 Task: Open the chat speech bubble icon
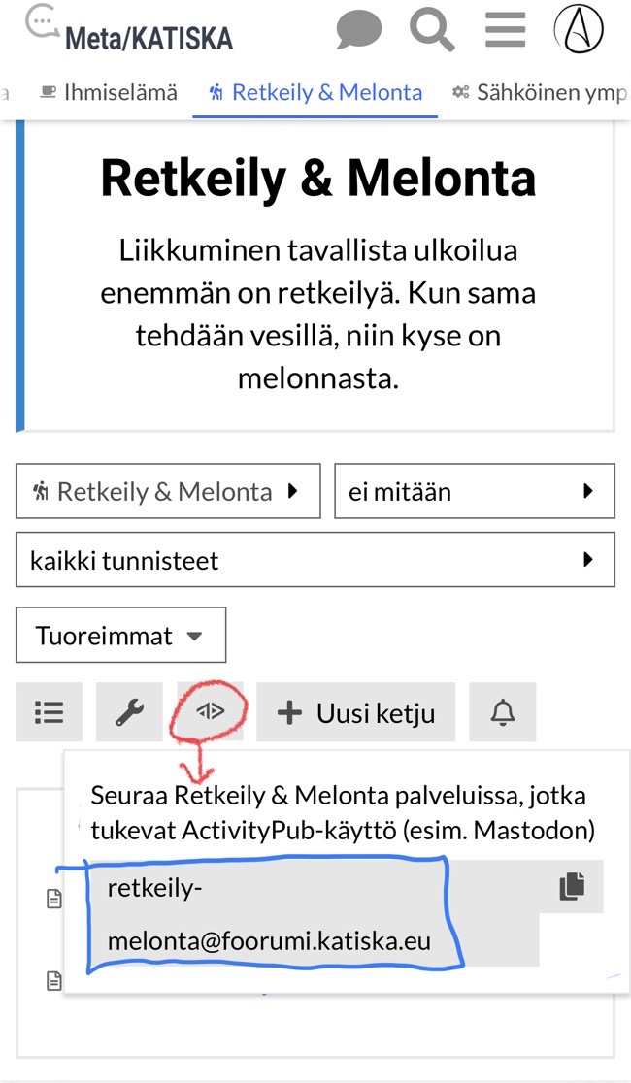pos(359,29)
